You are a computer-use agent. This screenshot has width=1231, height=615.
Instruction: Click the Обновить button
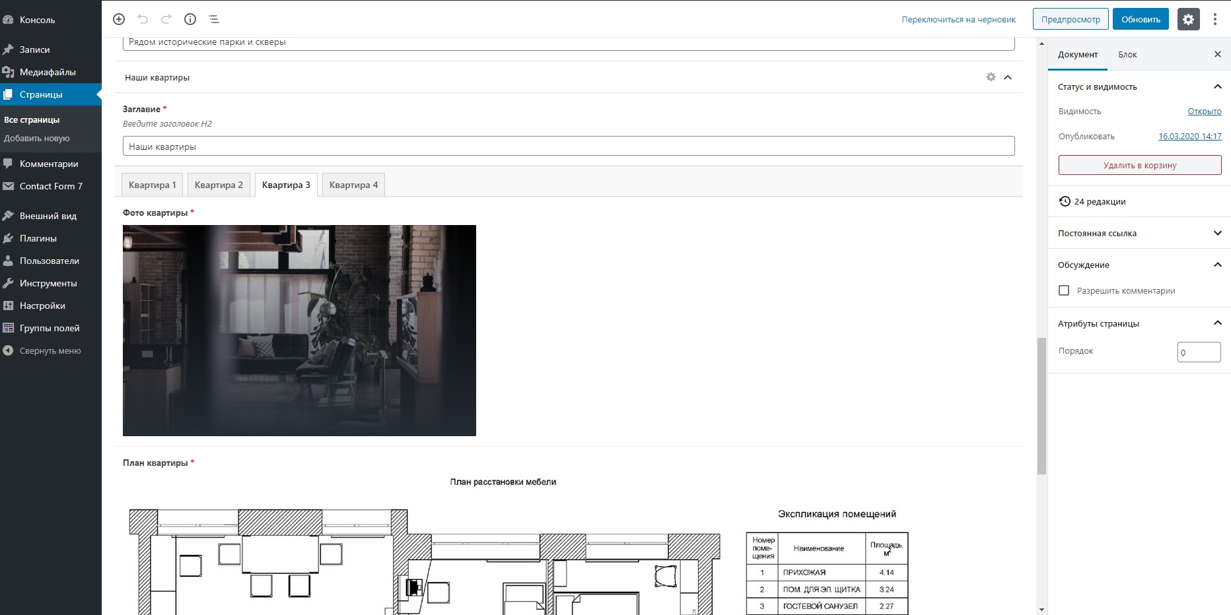coord(1141,19)
